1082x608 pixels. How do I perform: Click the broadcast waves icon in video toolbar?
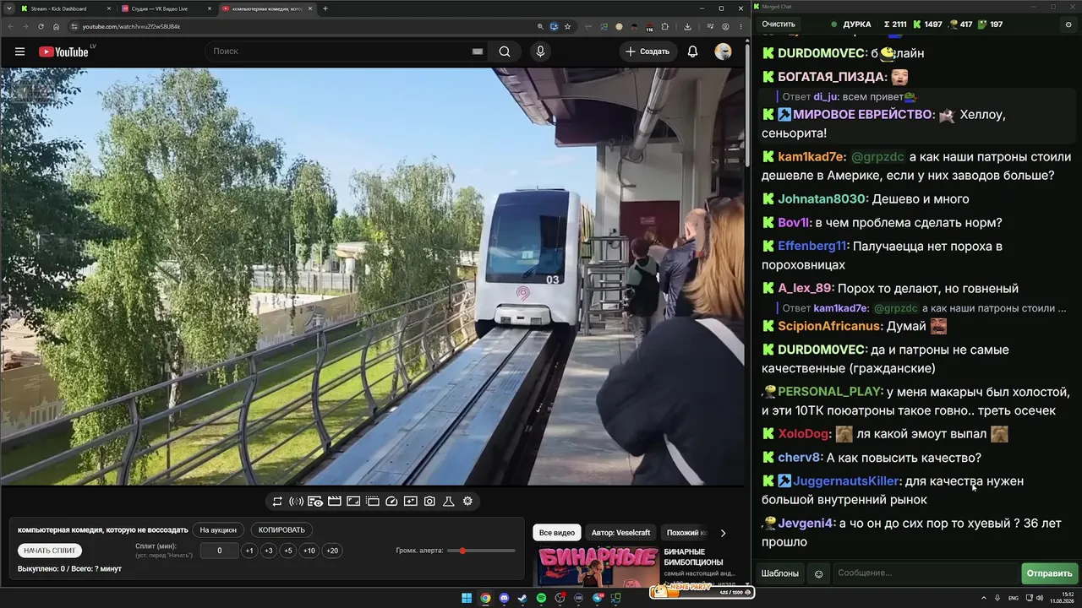click(296, 502)
